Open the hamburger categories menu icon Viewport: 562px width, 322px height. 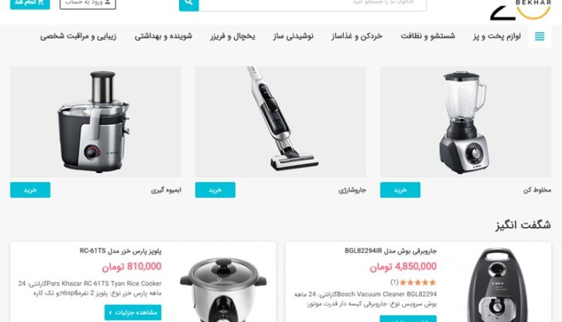tap(540, 36)
